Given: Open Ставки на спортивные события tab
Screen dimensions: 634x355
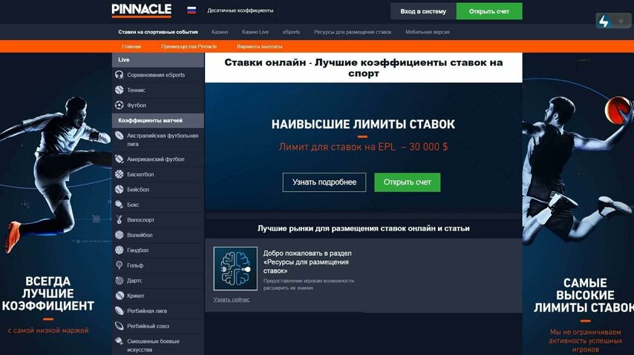Looking at the screenshot, I should pos(158,32).
